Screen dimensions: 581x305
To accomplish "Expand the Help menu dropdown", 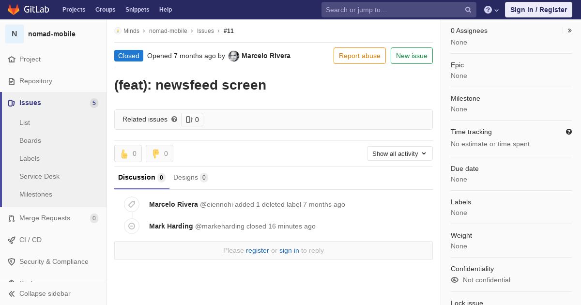I will 491,10.
